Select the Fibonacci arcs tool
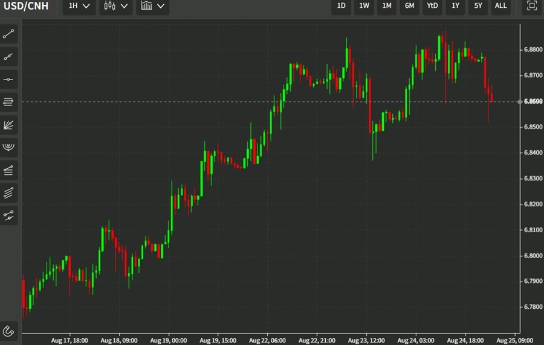This screenshot has height=345, width=544. (8, 147)
